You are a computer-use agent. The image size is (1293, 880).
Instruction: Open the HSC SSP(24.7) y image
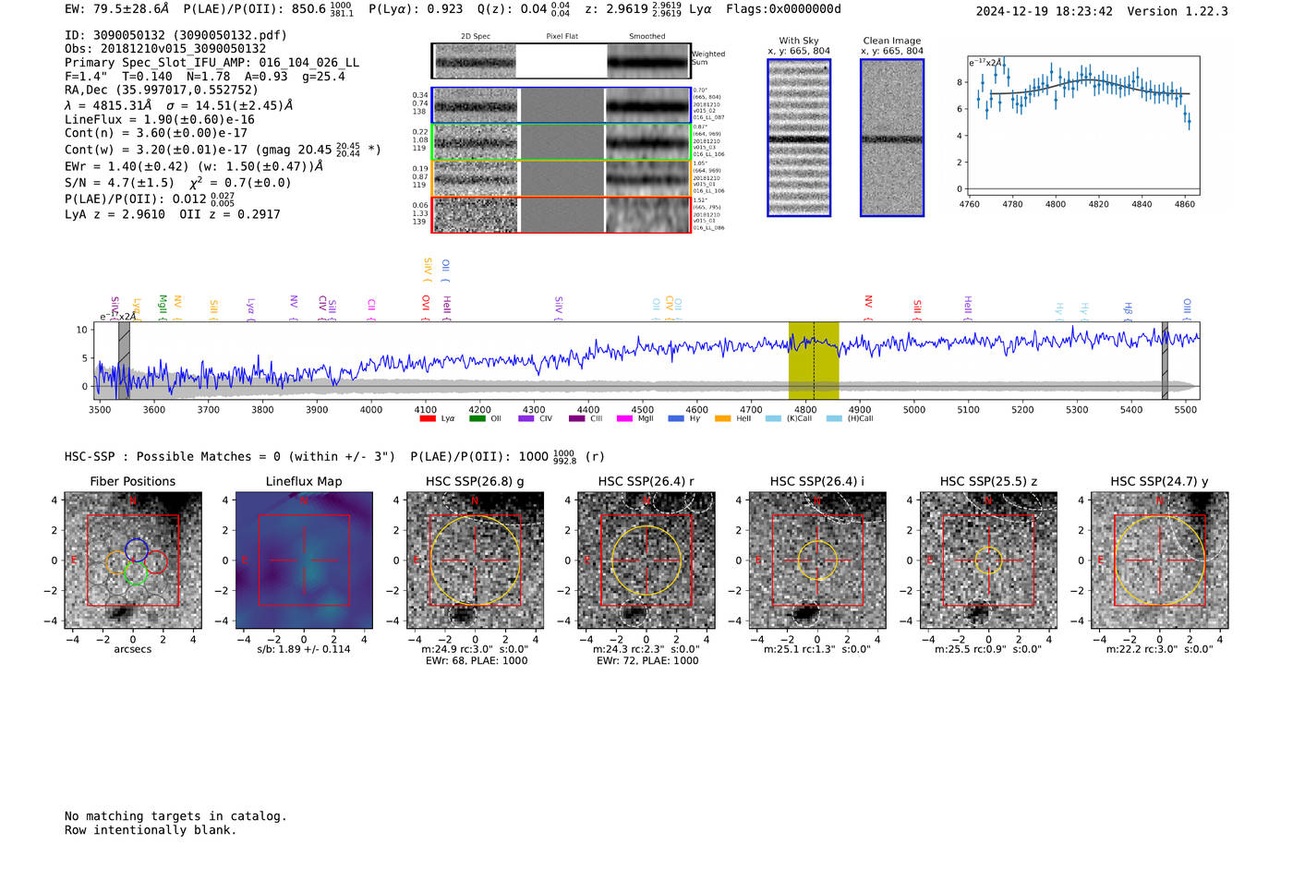point(1159,561)
